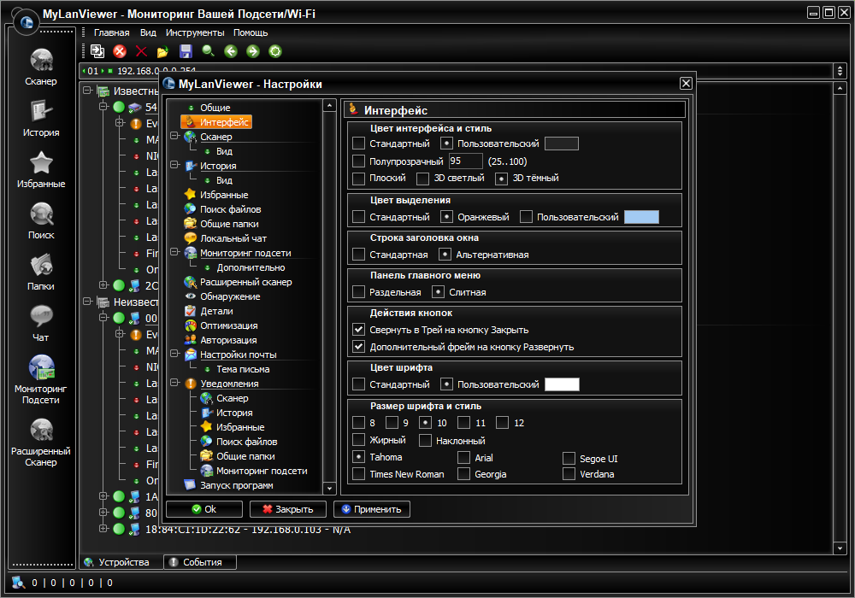Choose the Verdana font
The image size is (855, 598).
click(x=569, y=474)
